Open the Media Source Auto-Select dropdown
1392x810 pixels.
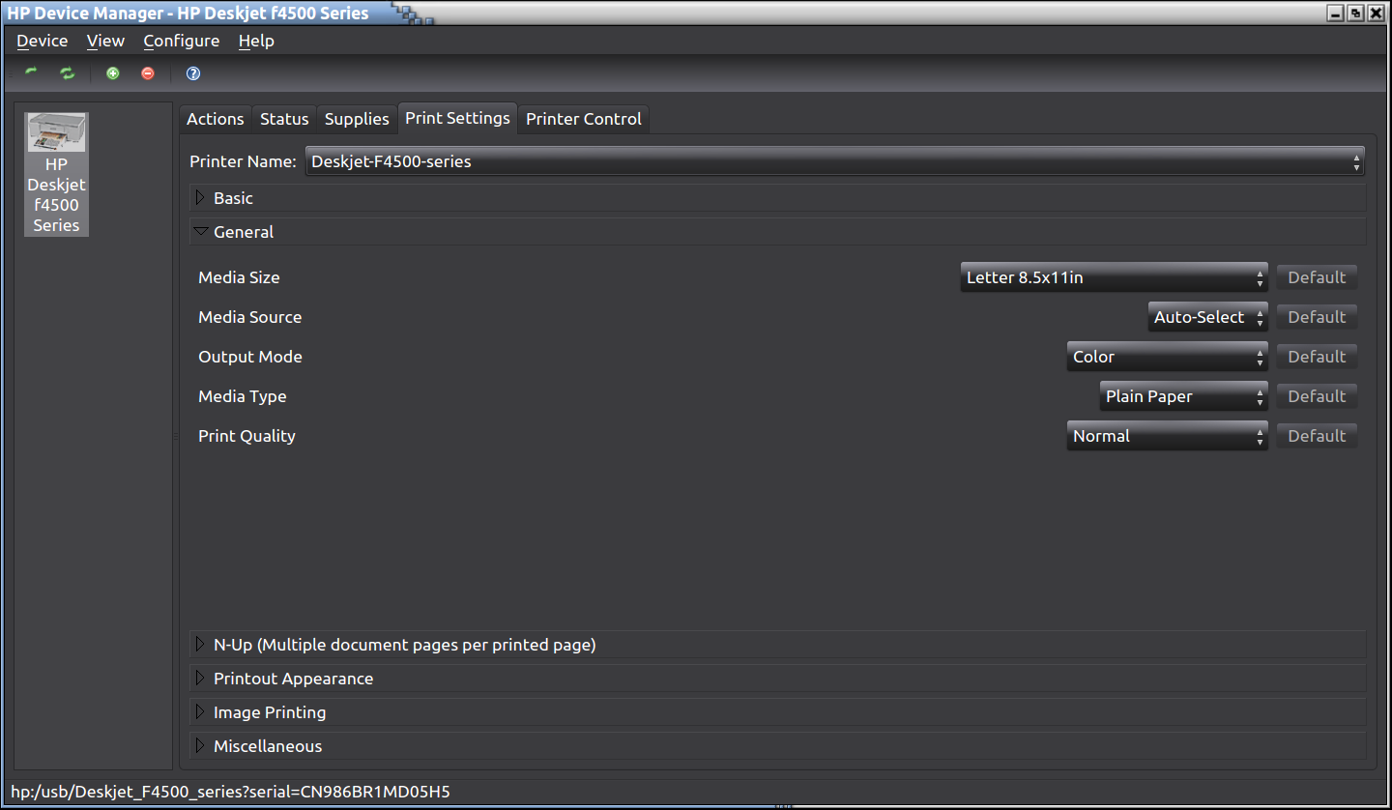click(x=1207, y=317)
